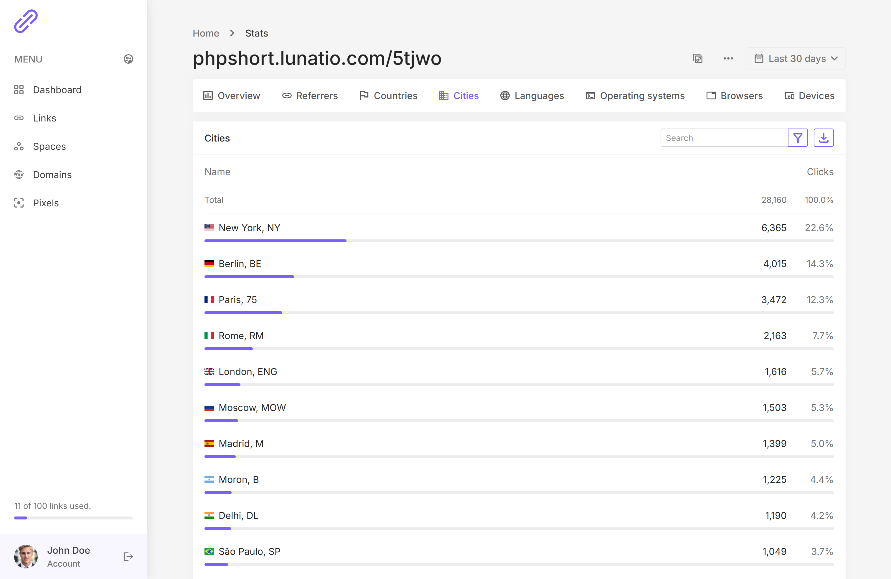Switch to the Countries tab
The width and height of the screenshot is (891, 579).
tap(388, 96)
